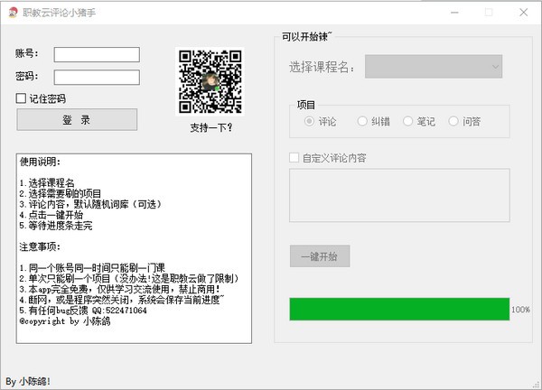Image resolution: width=542 pixels, height=390 pixels.
Task: Click the QR code image
Action: click(x=211, y=81)
